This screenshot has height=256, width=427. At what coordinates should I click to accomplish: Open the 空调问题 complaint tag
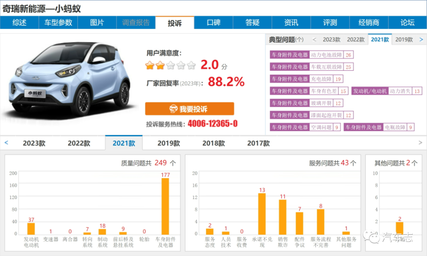pyautogui.click(x=321, y=127)
